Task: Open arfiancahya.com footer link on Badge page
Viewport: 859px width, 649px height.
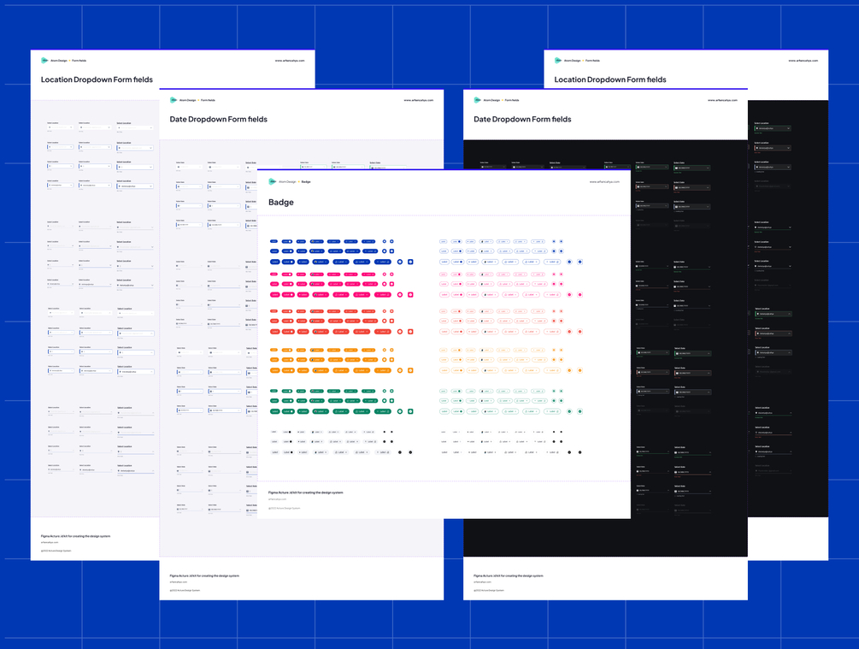Action: (x=277, y=499)
